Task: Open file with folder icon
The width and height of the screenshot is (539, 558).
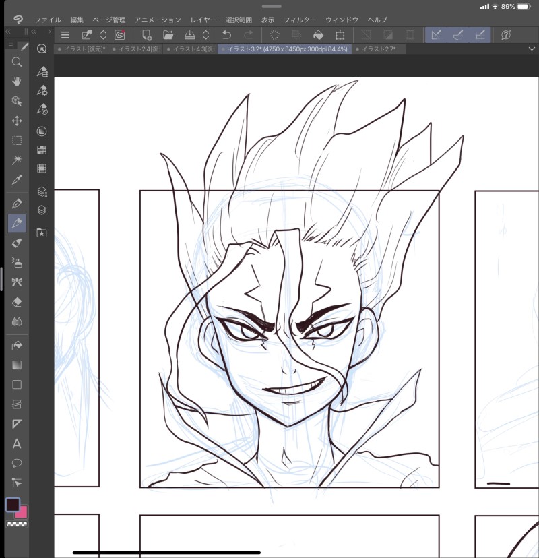Action: click(168, 35)
